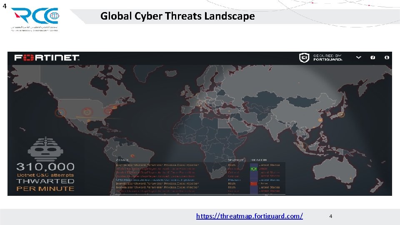Click the Fortinet logo in the header
This screenshot has height=225, width=400.
click(x=47, y=57)
